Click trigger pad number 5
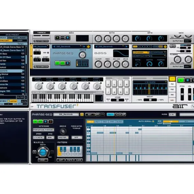This screenshot has height=194, width=194. point(108,83)
